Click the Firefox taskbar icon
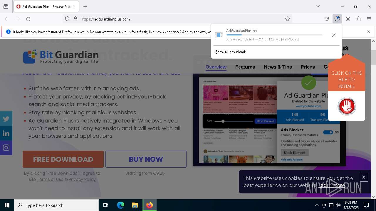The width and height of the screenshot is (376, 211). point(150,205)
